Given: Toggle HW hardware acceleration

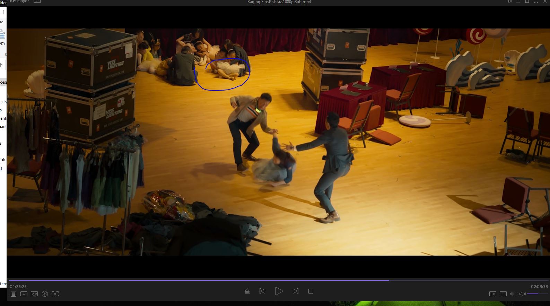Looking at the screenshot, I should 492,294.
